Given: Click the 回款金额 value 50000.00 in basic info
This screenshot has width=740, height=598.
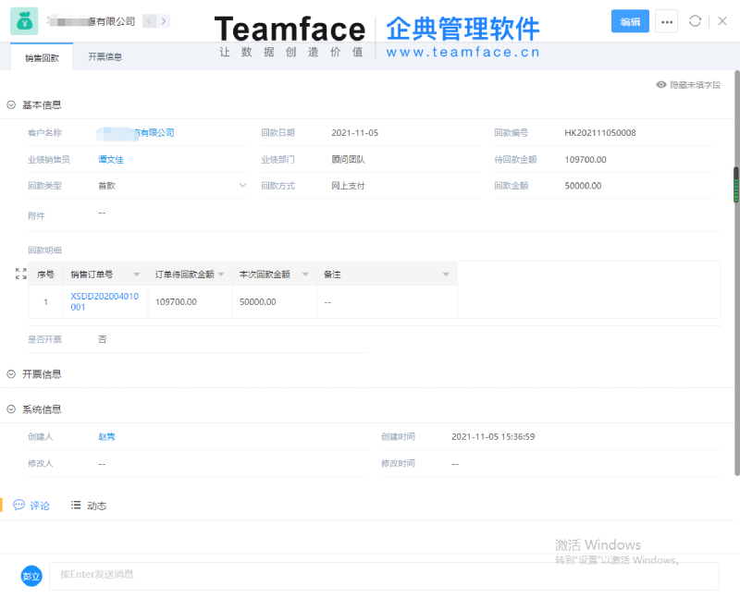Looking at the screenshot, I should [583, 186].
